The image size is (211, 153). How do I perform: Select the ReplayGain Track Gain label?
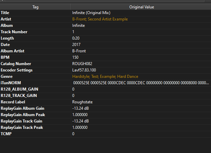(x=22, y=121)
